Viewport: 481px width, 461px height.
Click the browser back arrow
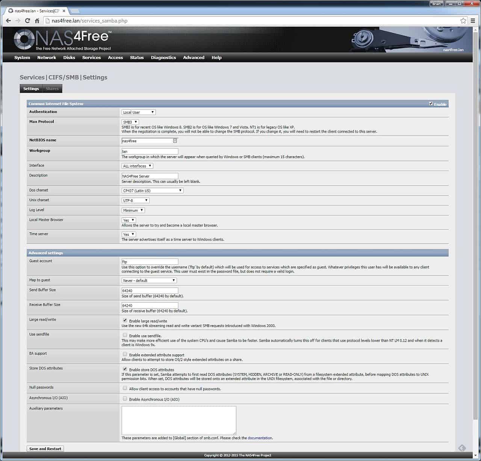[x=8, y=21]
